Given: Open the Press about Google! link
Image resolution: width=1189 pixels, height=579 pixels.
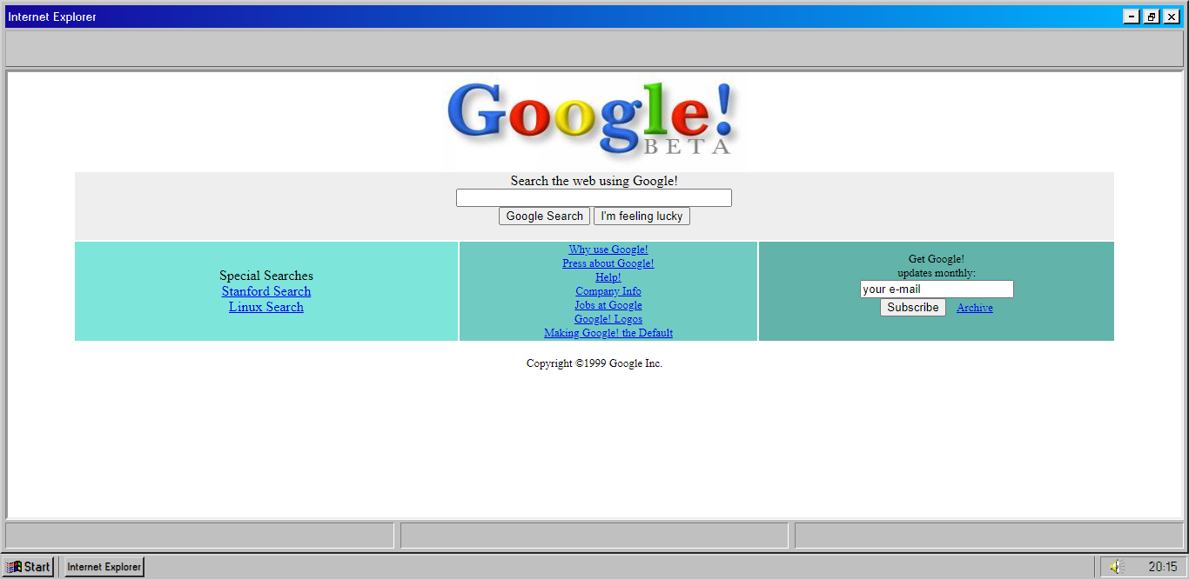Looking at the screenshot, I should tap(608, 263).
